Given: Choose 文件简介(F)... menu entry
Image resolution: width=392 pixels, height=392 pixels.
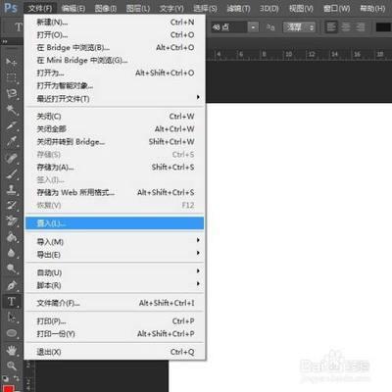Looking at the screenshot, I should click(115, 303).
